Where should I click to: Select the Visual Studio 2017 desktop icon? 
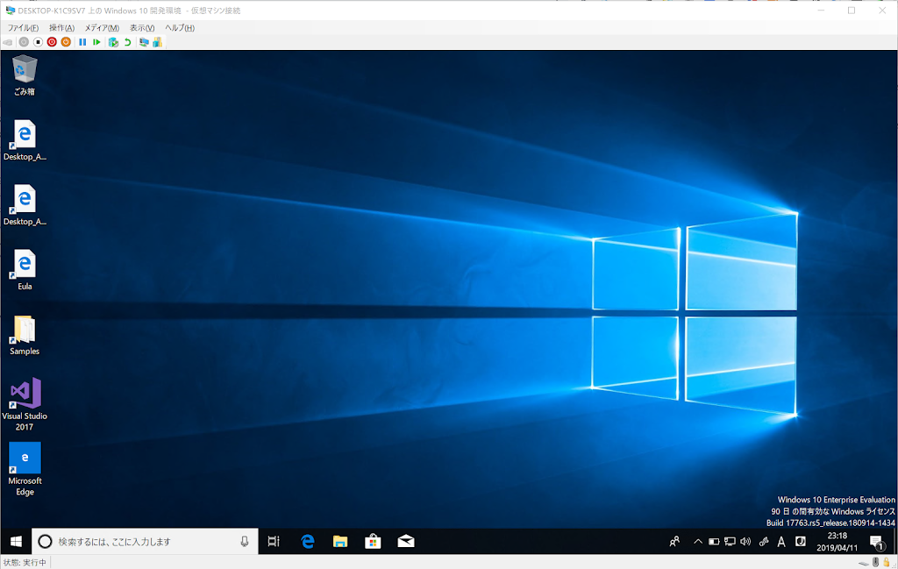click(x=25, y=403)
